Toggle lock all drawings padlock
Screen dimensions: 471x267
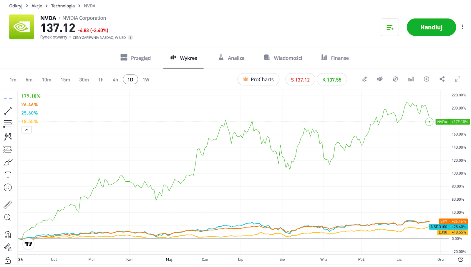8,260
